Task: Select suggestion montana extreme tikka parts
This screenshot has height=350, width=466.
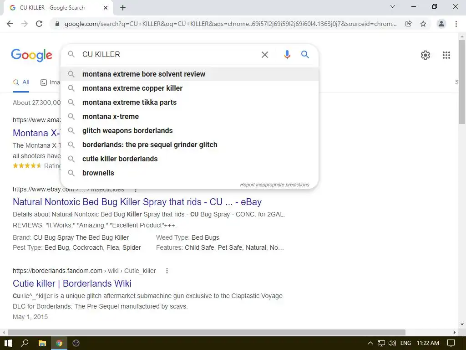Action: (x=189, y=103)
